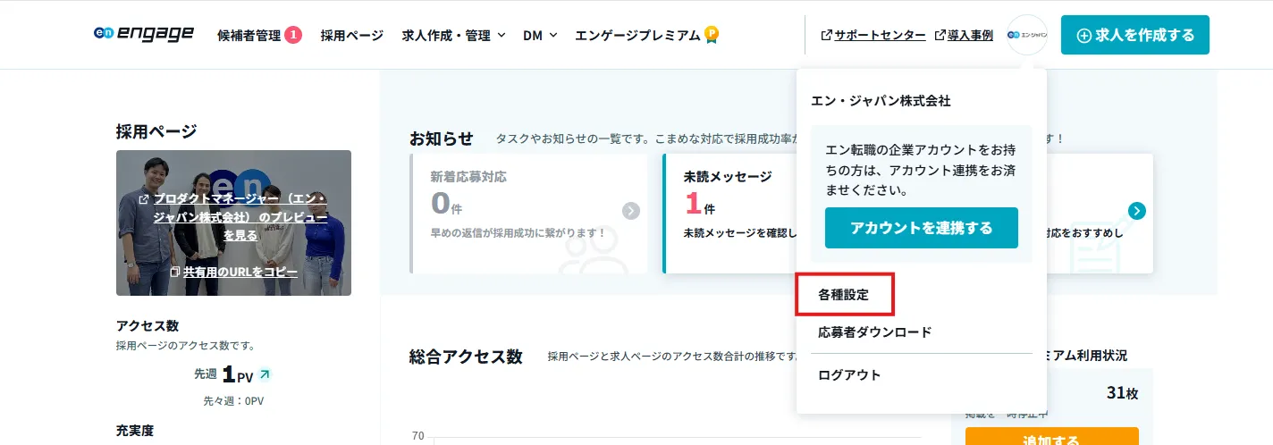Click 共有用のURLをコピー link
1273x445 pixels.
[240, 271]
